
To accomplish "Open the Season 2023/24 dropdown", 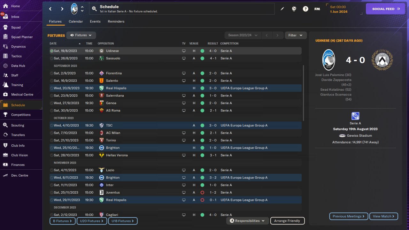I will click(x=243, y=35).
